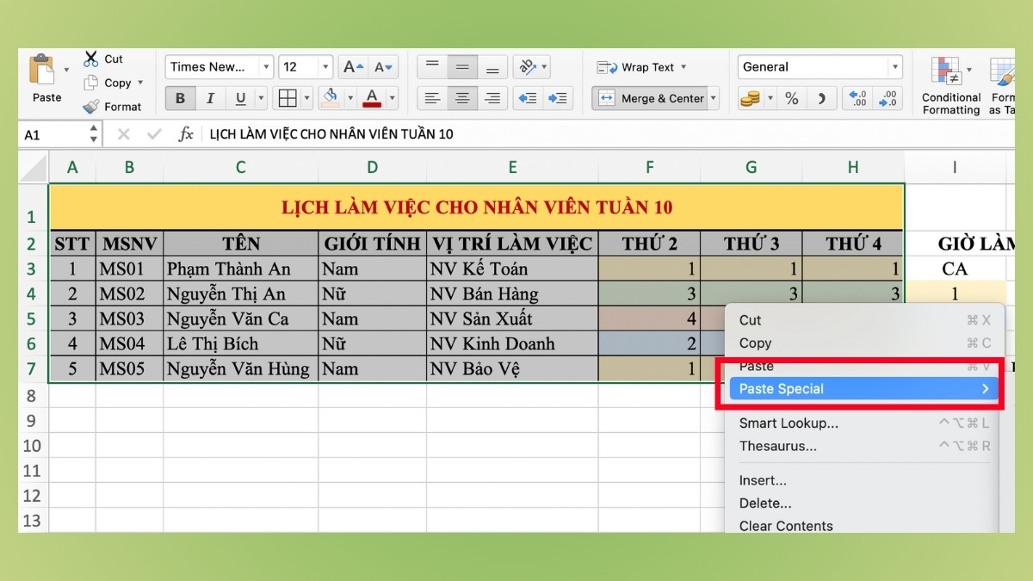
Task: Click the Fill Color bucket icon
Action: click(331, 97)
